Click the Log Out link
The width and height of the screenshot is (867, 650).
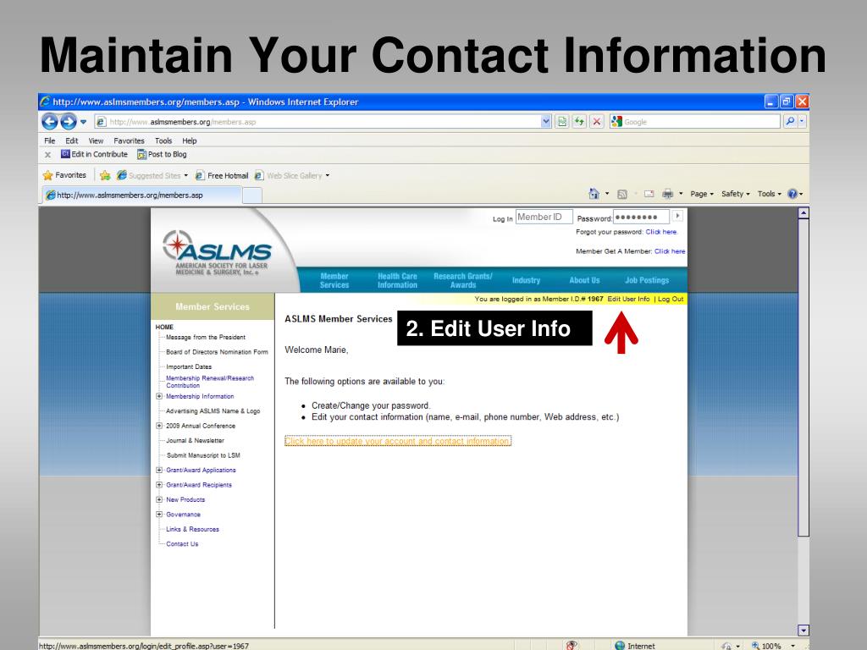pos(671,299)
